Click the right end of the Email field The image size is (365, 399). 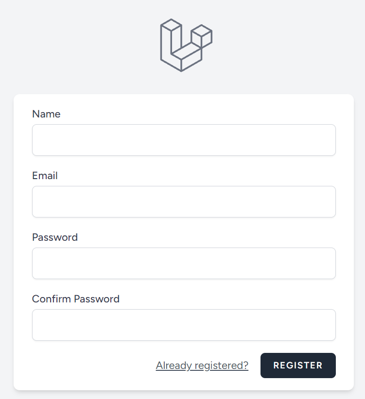click(328, 202)
